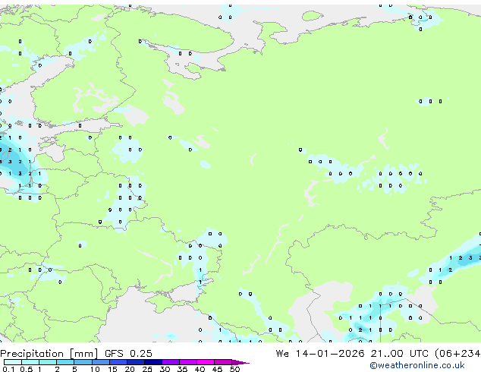Click the "21..00 UTC" time label
Screen dimensions: 481x372
click(399, 354)
